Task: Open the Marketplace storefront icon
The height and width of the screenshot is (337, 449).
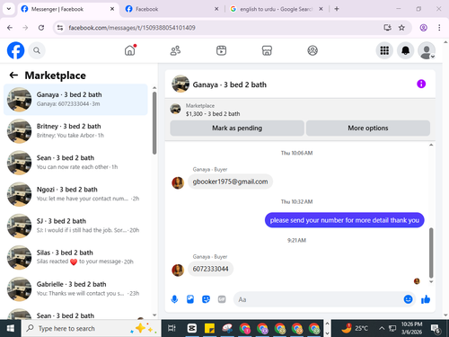Action: [267, 50]
